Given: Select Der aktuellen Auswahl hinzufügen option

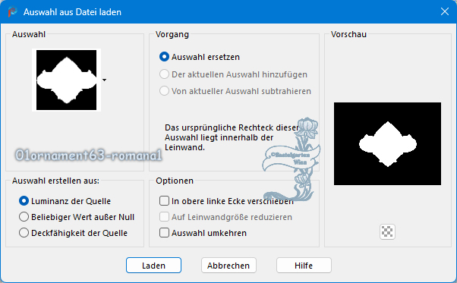Looking at the screenshot, I should pos(164,74).
